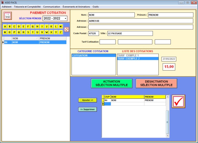
Task: Filter members by letter S
Action: 28,32
